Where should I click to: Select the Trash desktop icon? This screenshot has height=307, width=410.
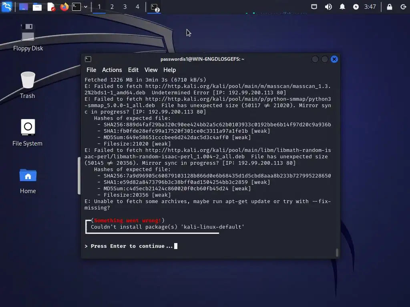point(28,85)
